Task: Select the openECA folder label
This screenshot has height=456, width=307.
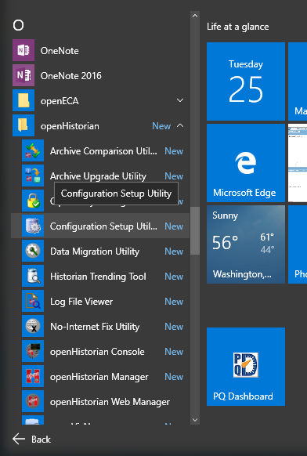Action: [x=60, y=101]
